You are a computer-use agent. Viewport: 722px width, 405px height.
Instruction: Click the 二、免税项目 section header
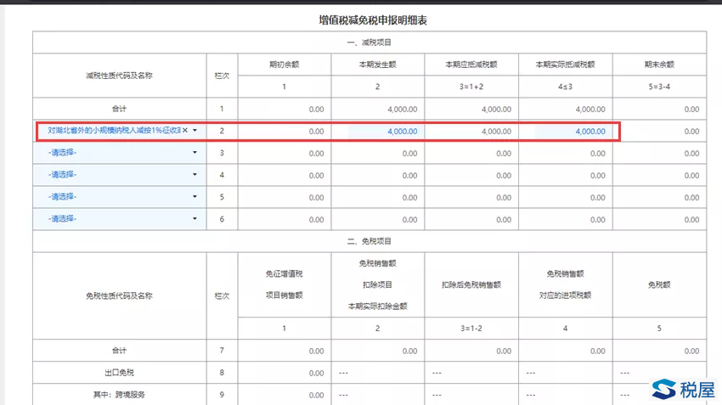pyautogui.click(x=369, y=241)
